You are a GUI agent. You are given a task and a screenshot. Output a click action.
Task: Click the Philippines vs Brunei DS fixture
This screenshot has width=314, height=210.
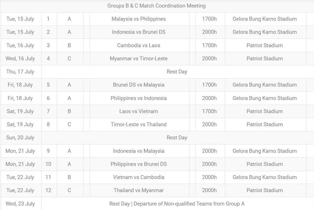click(138, 164)
